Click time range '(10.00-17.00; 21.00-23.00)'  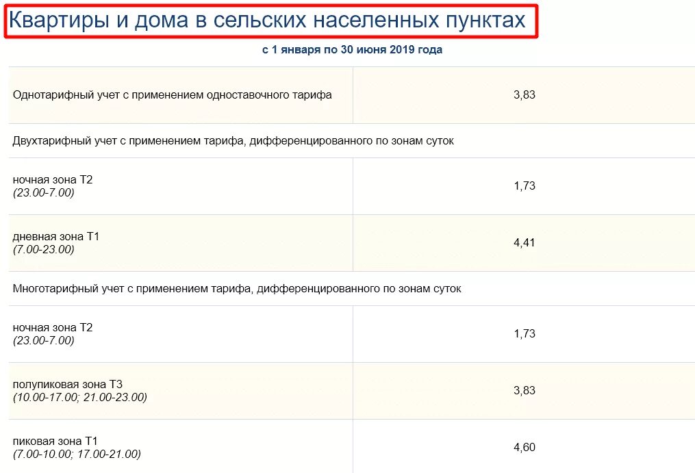[80, 397]
